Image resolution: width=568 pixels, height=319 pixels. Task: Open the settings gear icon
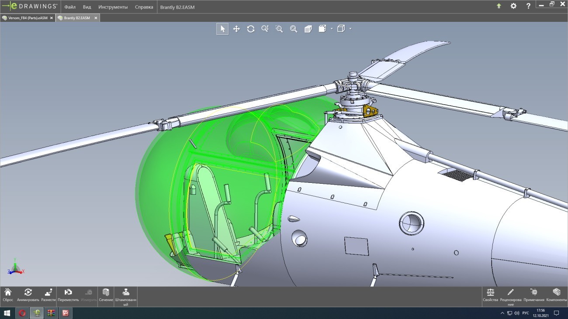coord(513,6)
